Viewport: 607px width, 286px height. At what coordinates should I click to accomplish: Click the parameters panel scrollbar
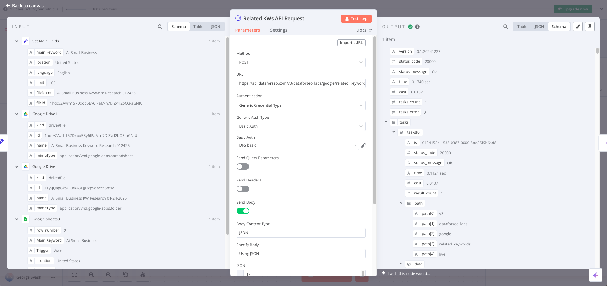click(375, 120)
